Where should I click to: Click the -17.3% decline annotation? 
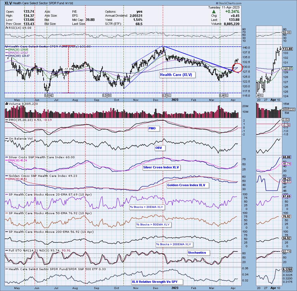68,69
